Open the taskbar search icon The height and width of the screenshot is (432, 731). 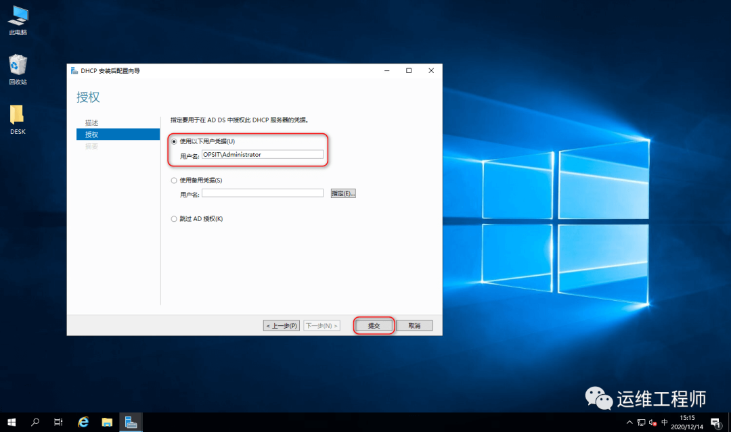click(x=35, y=423)
